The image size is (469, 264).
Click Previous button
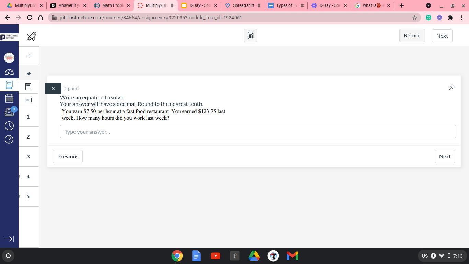click(x=68, y=156)
